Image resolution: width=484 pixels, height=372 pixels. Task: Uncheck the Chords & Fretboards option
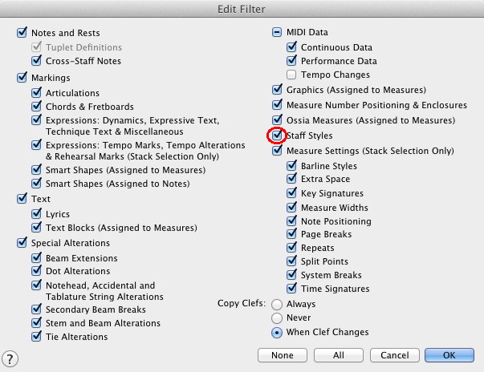pos(36,107)
